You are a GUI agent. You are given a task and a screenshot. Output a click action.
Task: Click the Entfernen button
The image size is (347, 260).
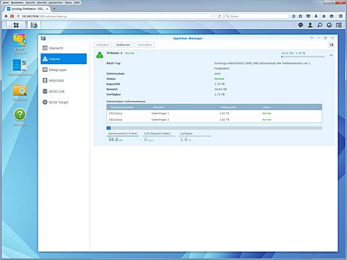coord(123,44)
